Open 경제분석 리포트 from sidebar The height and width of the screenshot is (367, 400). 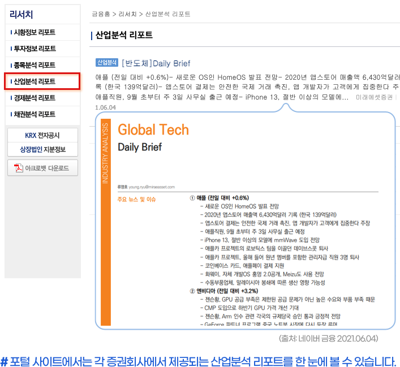click(x=35, y=98)
